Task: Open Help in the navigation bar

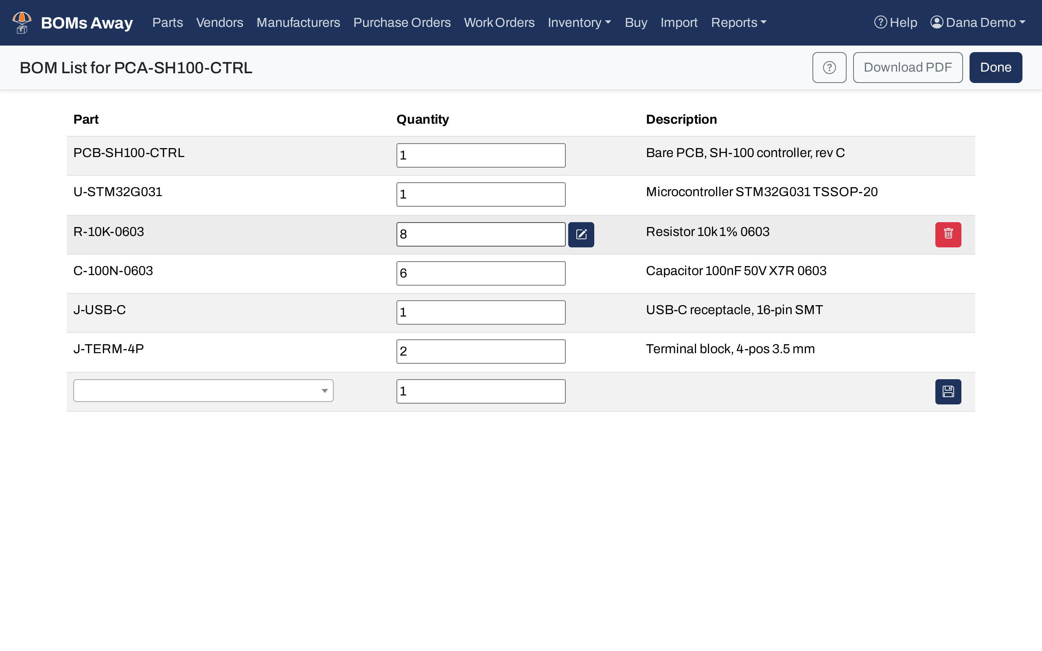Action: click(x=895, y=22)
